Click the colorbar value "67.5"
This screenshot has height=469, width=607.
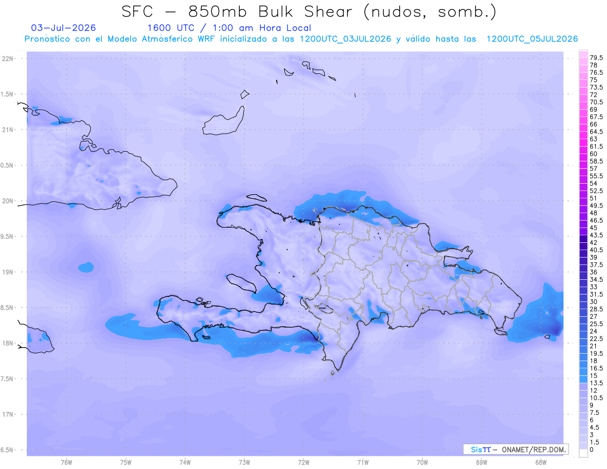pos(597,117)
